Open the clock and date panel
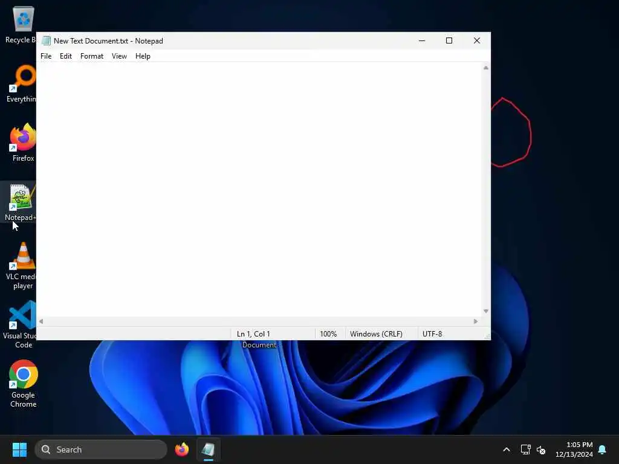619x464 pixels. point(574,449)
